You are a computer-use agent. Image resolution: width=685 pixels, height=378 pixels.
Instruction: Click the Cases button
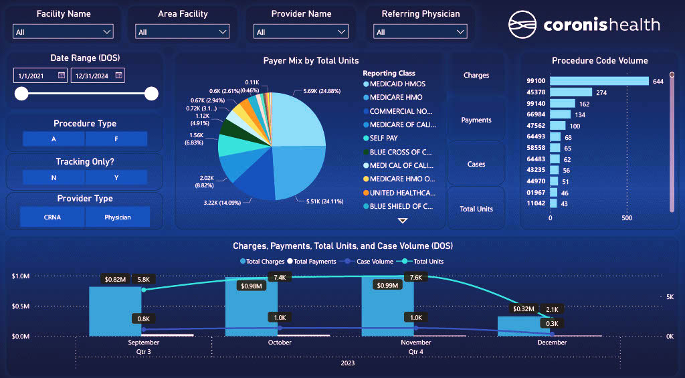tap(476, 165)
